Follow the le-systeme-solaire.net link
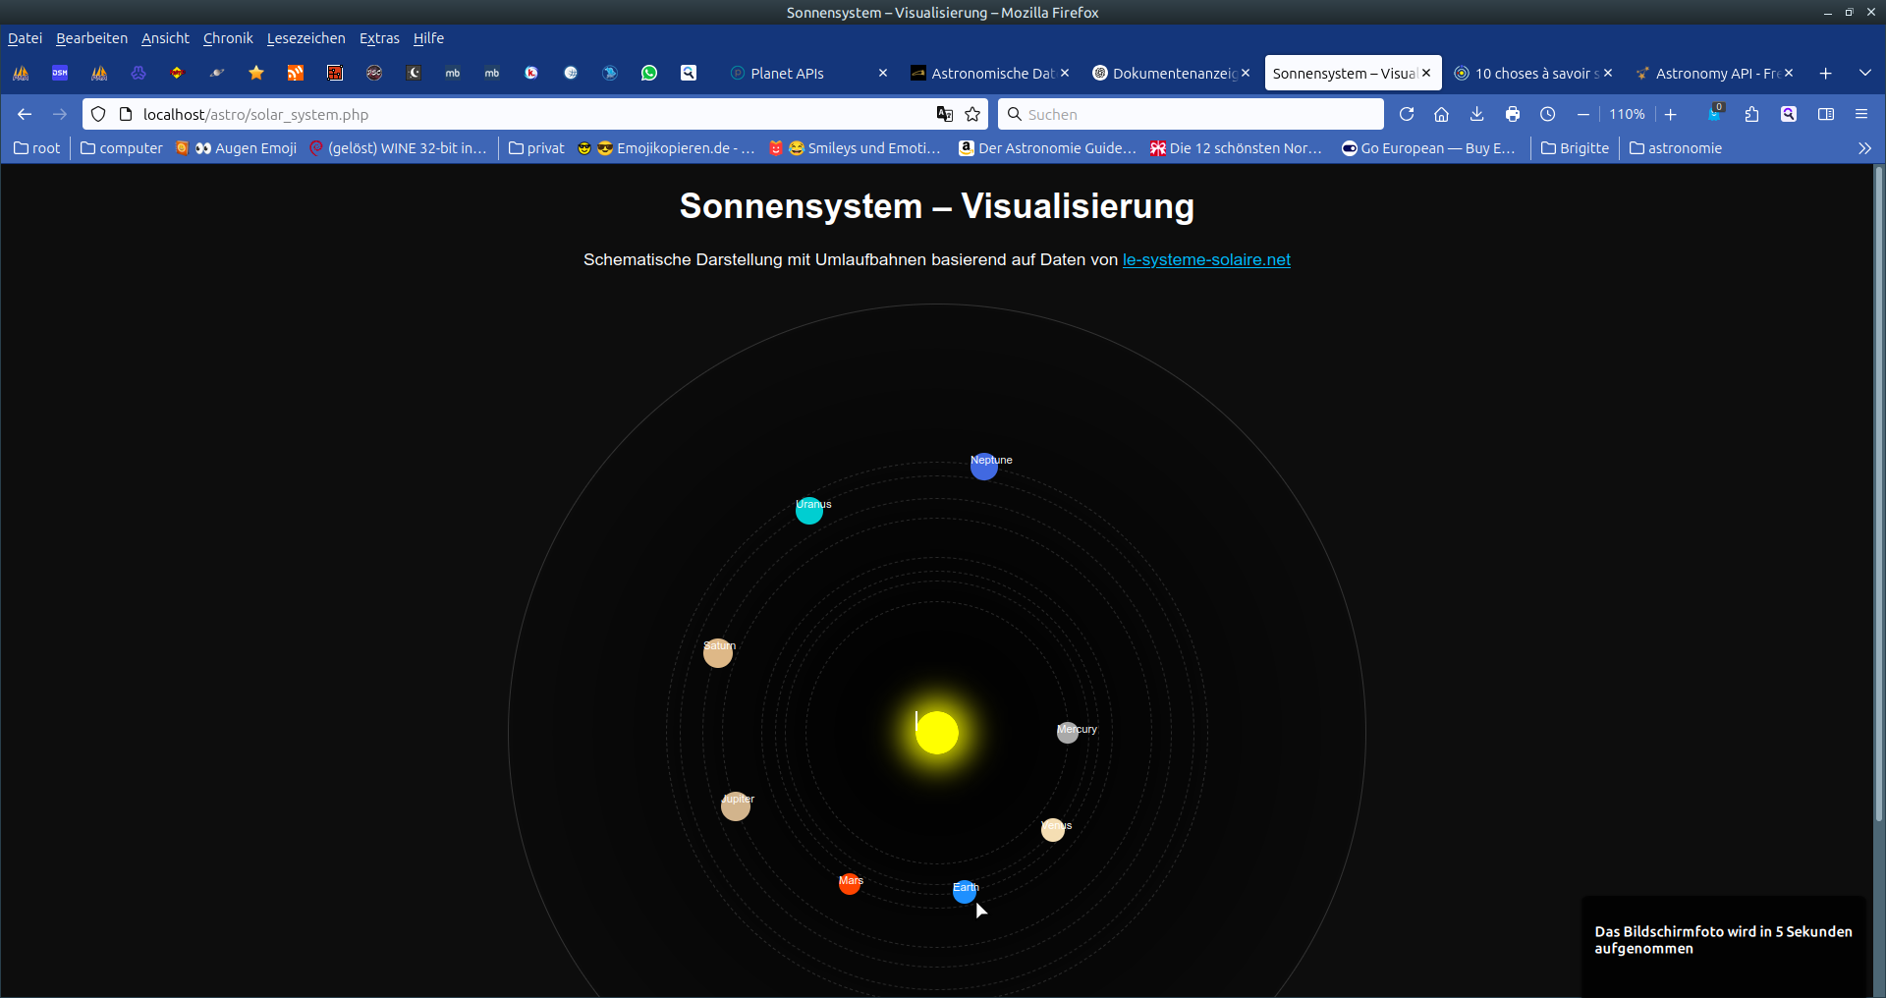 tap(1206, 259)
